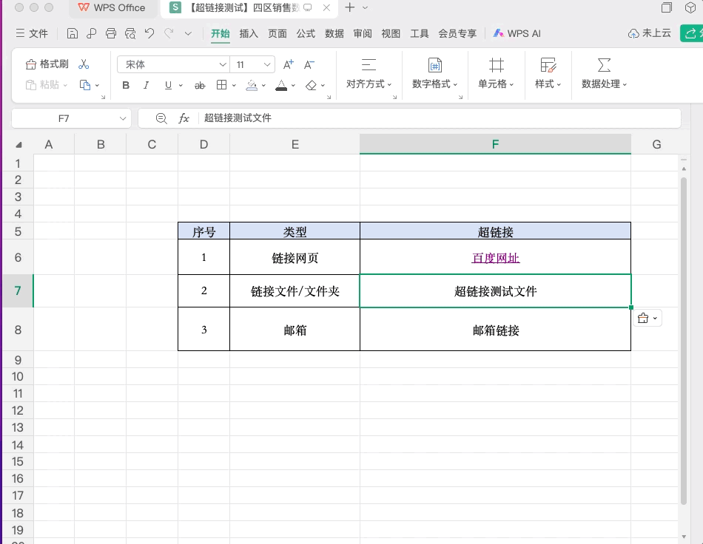Click the vertical scrollbar thumb
This screenshot has width=703, height=544.
[684, 340]
